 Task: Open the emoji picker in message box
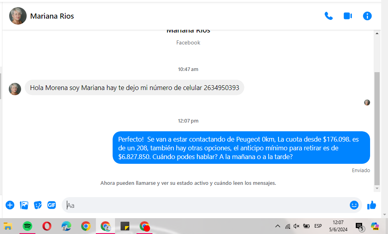354,205
